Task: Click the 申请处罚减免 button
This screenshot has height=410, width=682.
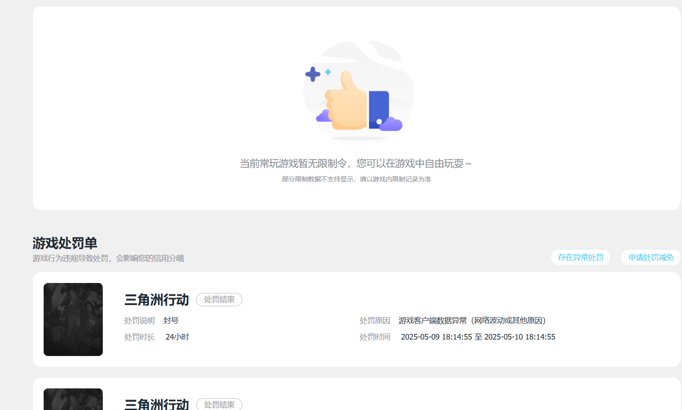Action: tap(651, 257)
